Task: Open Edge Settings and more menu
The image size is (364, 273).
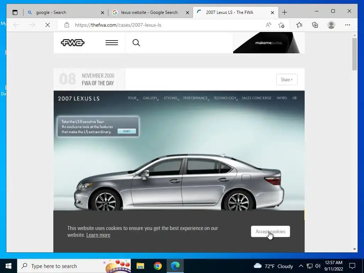Action: [348, 25]
